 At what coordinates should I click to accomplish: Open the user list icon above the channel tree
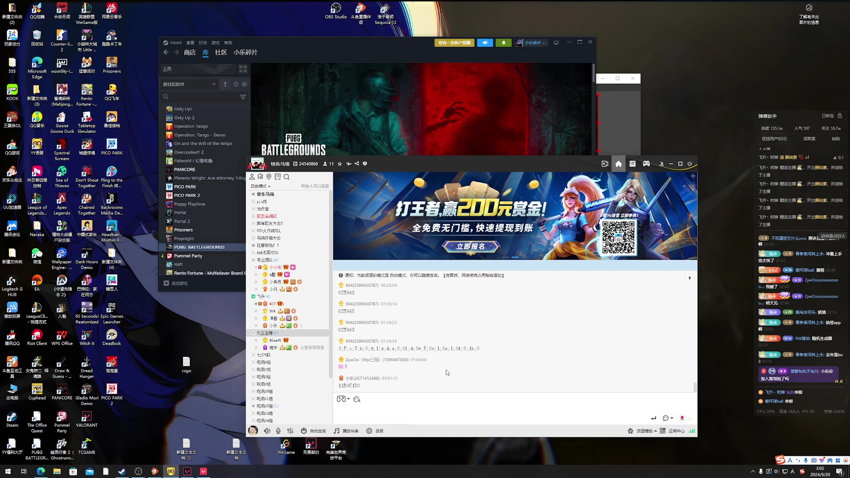[x=252, y=177]
